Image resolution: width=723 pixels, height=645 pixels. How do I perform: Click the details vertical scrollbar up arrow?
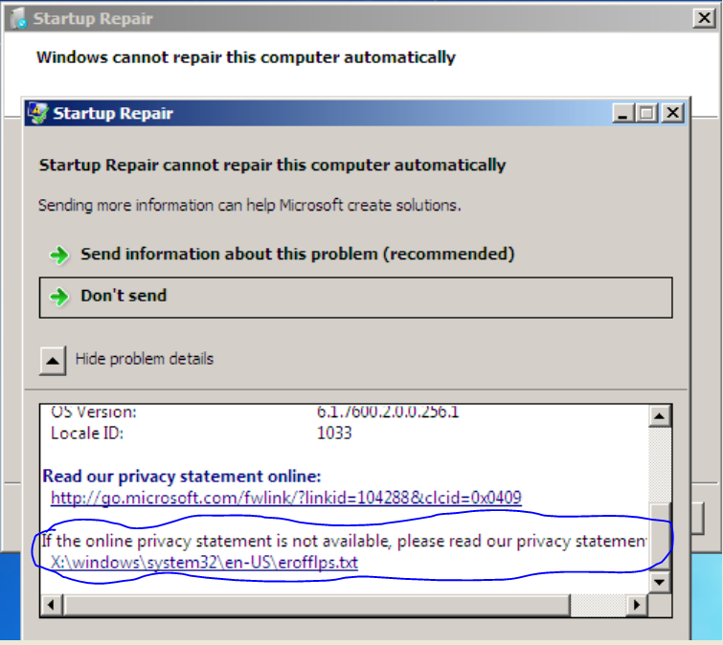pos(660,416)
